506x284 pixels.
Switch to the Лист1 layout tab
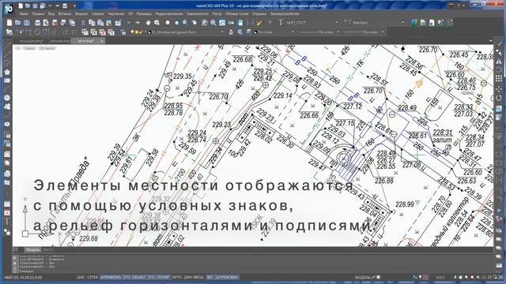[48, 250]
